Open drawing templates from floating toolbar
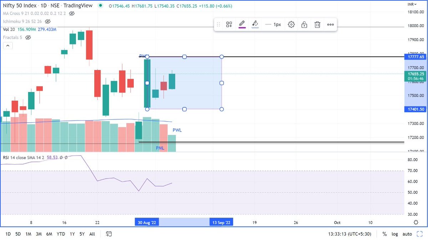Screen dimensions: 428x240 click(x=229, y=25)
